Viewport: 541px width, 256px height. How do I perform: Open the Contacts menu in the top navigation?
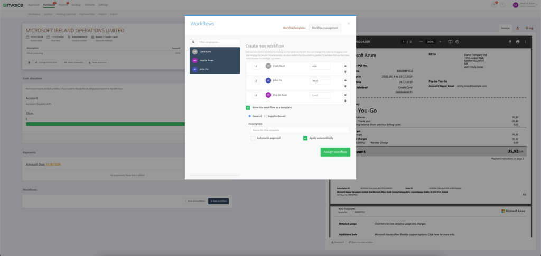tap(89, 5)
